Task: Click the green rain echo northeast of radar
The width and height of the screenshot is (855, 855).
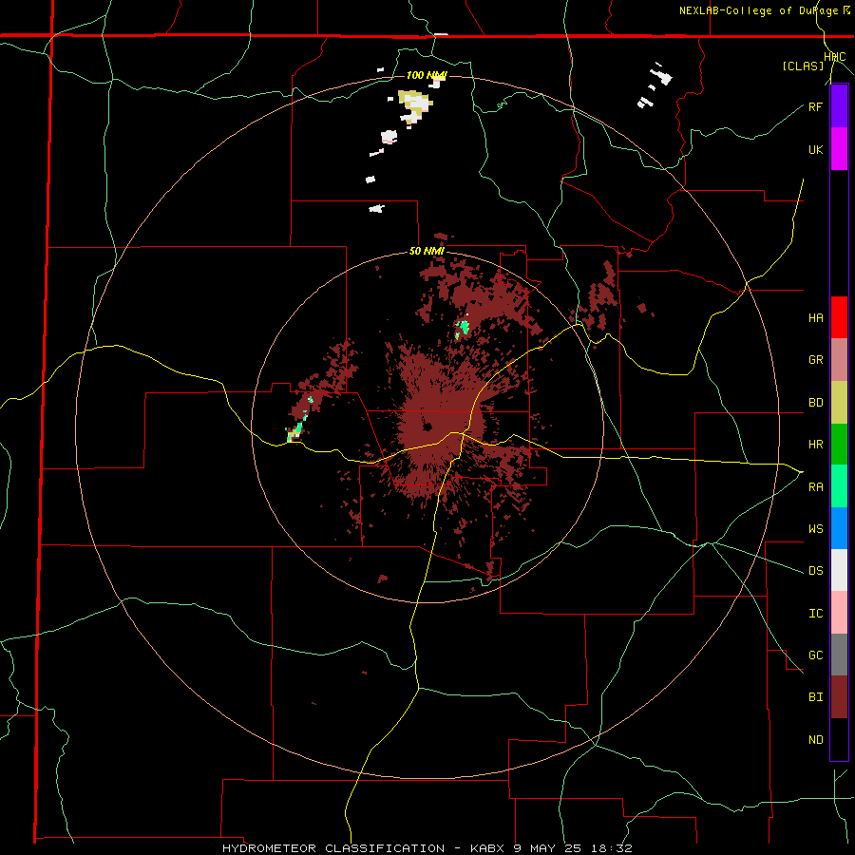Action: (463, 328)
